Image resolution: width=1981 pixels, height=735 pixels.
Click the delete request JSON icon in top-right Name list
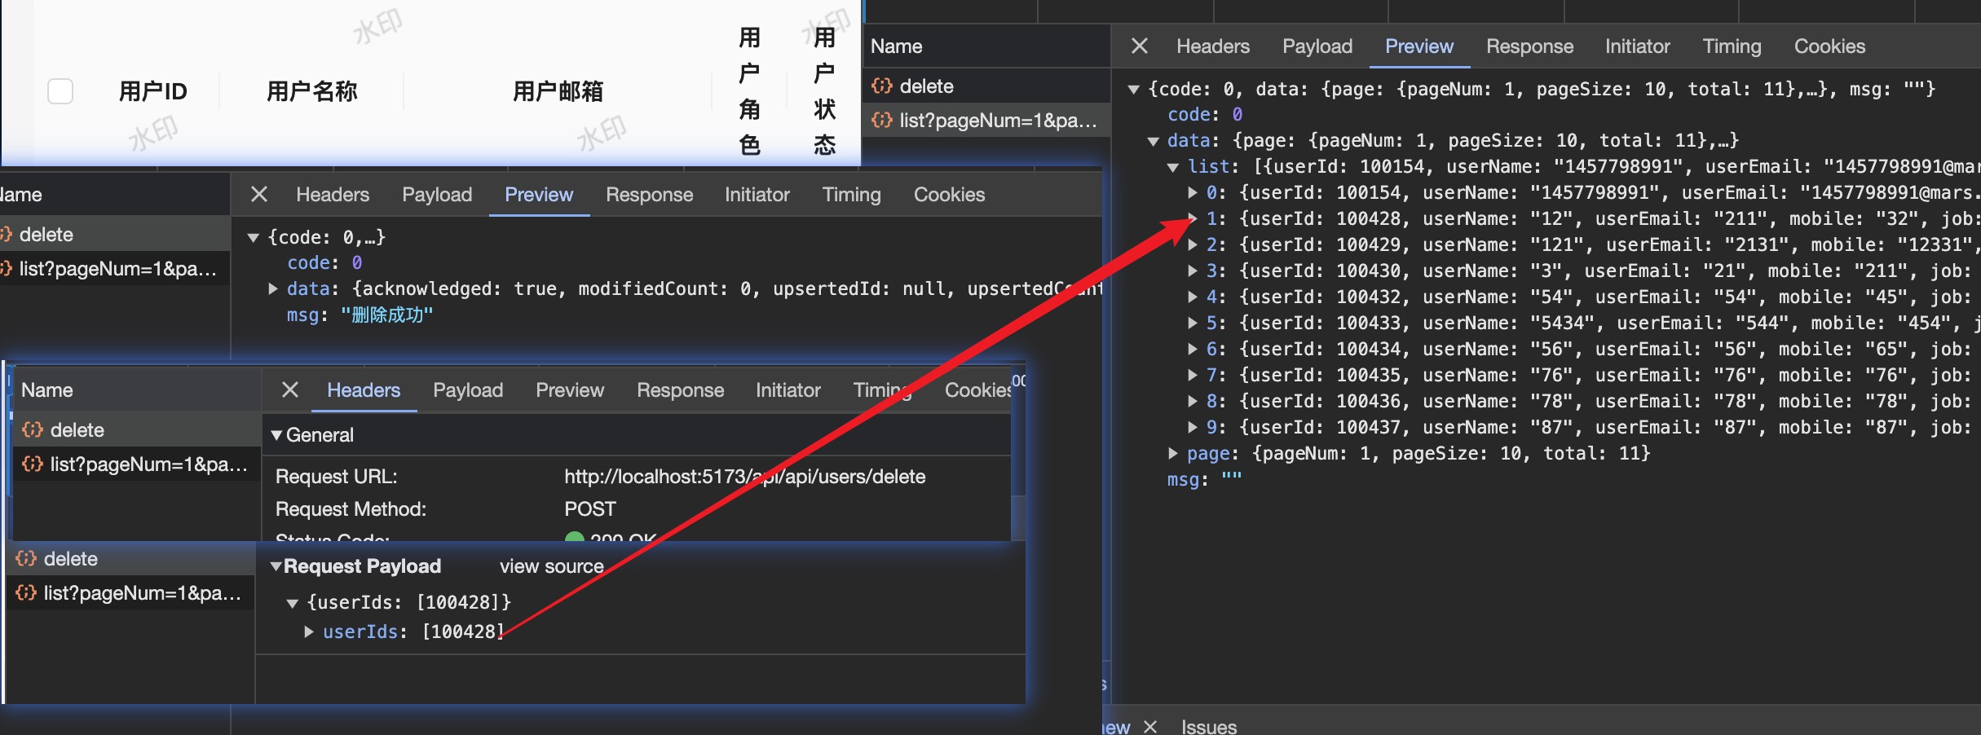(x=881, y=86)
